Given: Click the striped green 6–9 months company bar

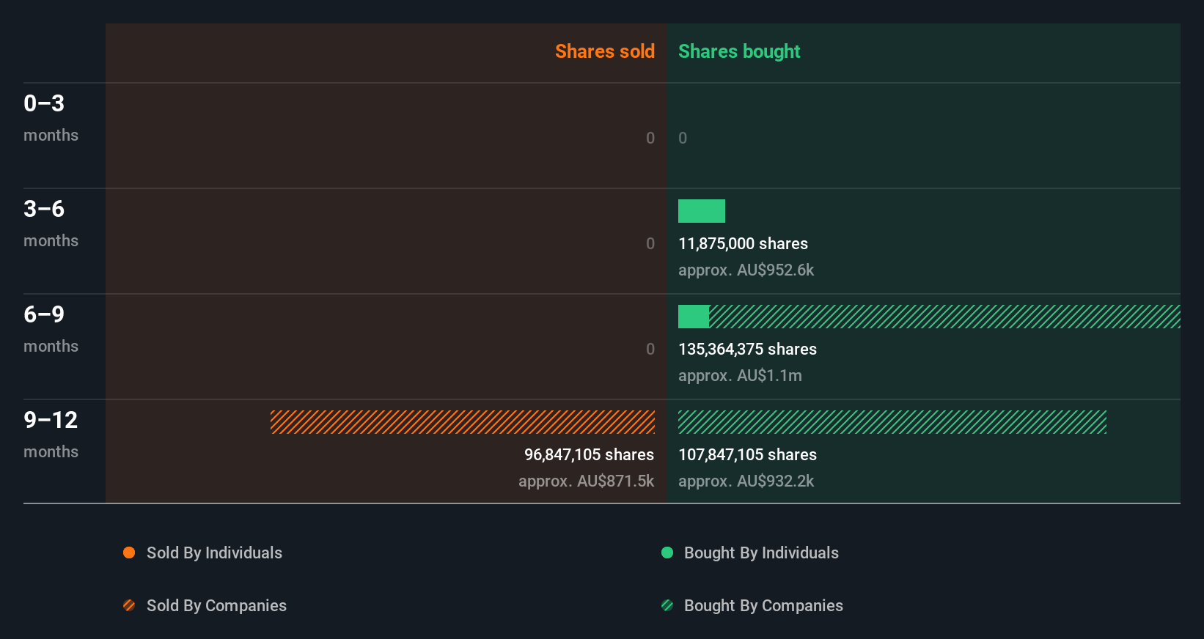Looking at the screenshot, I should point(944,317).
